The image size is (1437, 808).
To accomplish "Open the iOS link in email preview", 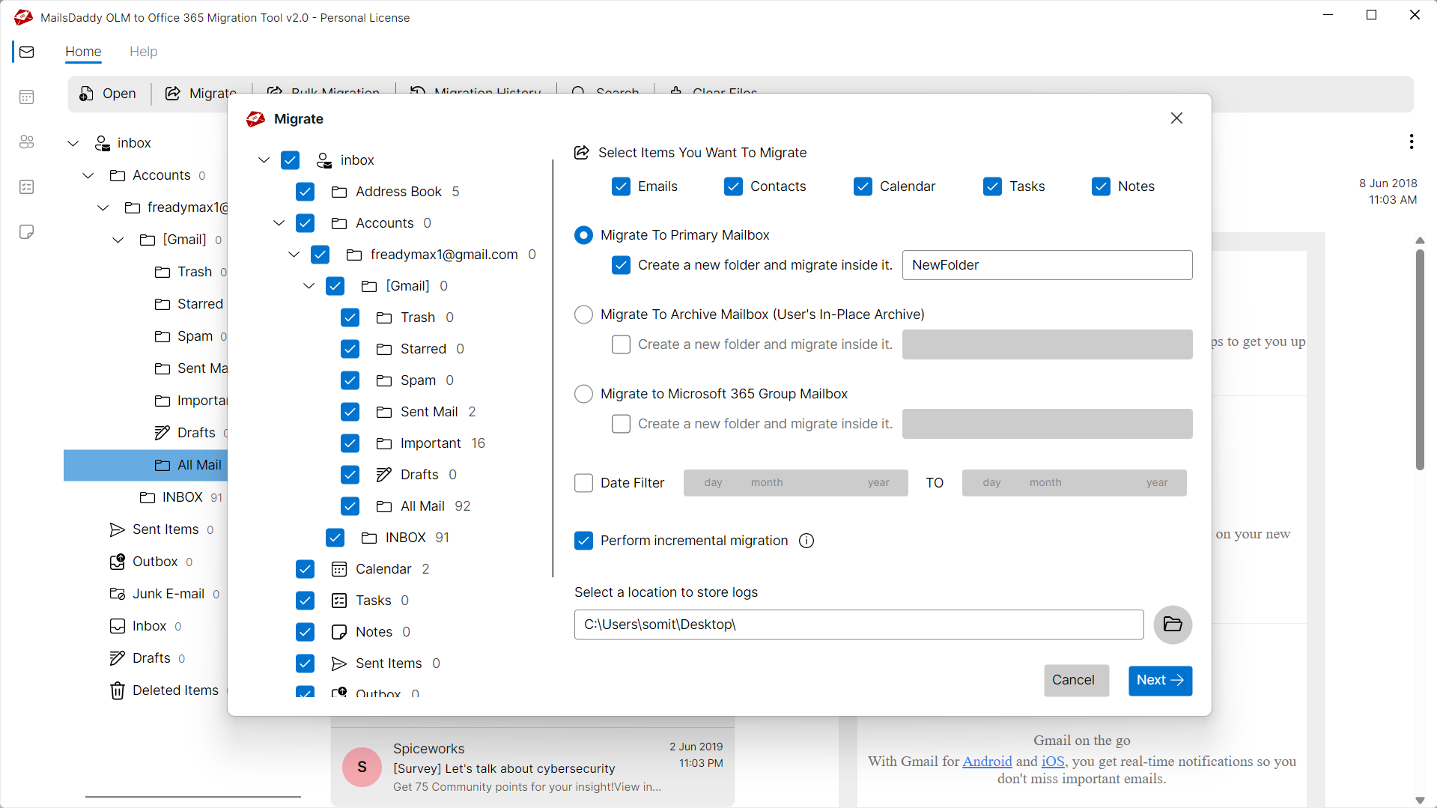I will (x=1053, y=762).
